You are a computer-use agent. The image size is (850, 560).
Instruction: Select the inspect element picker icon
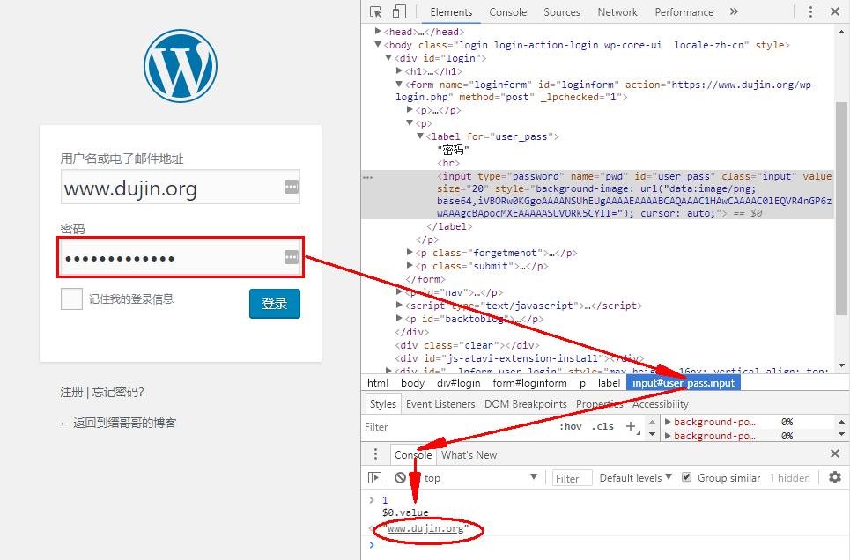pos(375,12)
